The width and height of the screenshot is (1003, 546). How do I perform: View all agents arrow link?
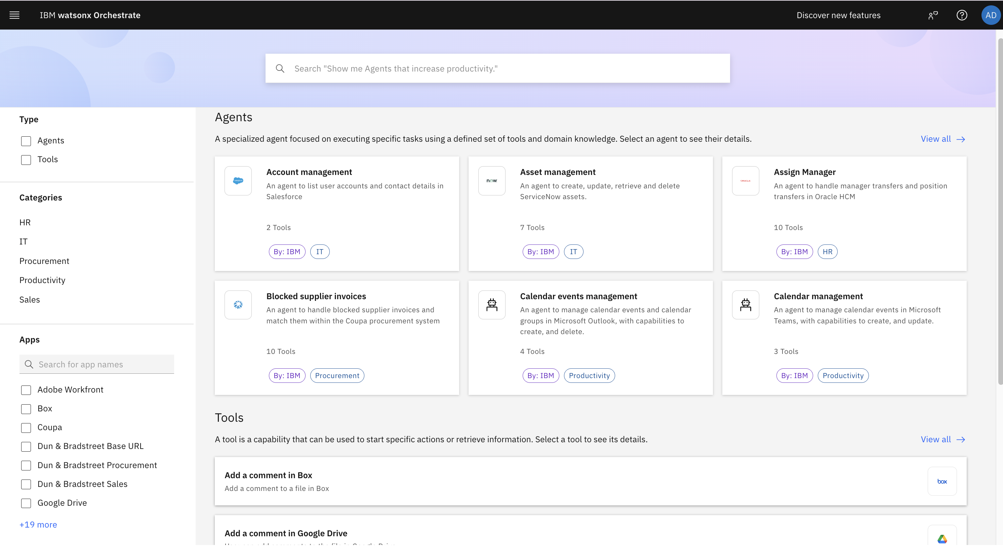[x=942, y=139]
